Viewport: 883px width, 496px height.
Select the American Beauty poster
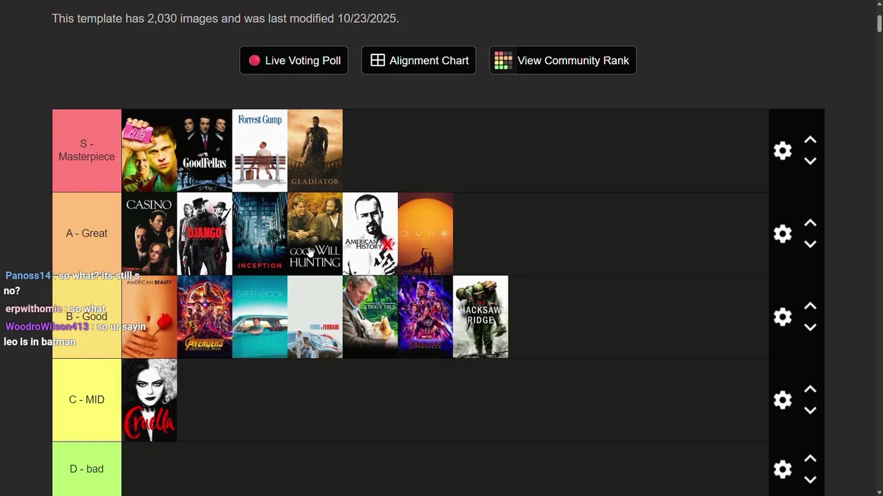150,317
